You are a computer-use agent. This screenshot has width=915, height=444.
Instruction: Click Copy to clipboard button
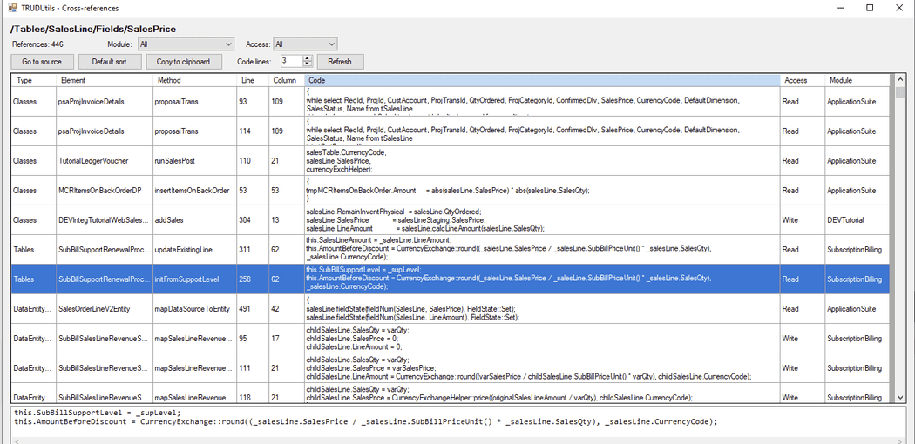pyautogui.click(x=184, y=61)
